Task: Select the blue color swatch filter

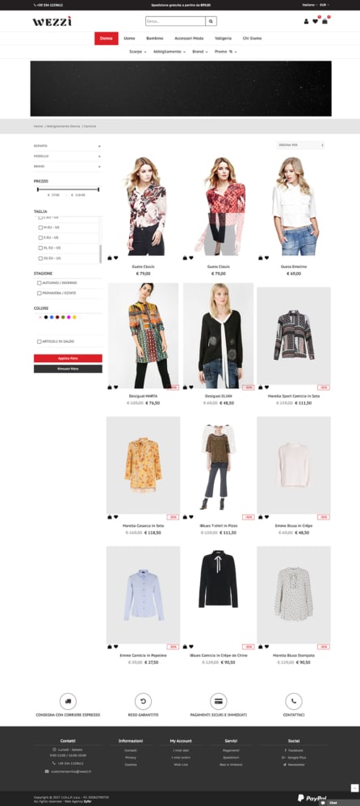Action: [52, 317]
